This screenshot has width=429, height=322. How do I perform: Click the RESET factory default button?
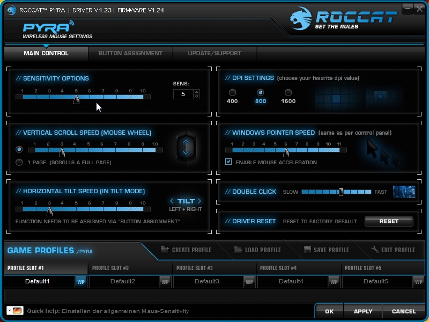pos(389,221)
